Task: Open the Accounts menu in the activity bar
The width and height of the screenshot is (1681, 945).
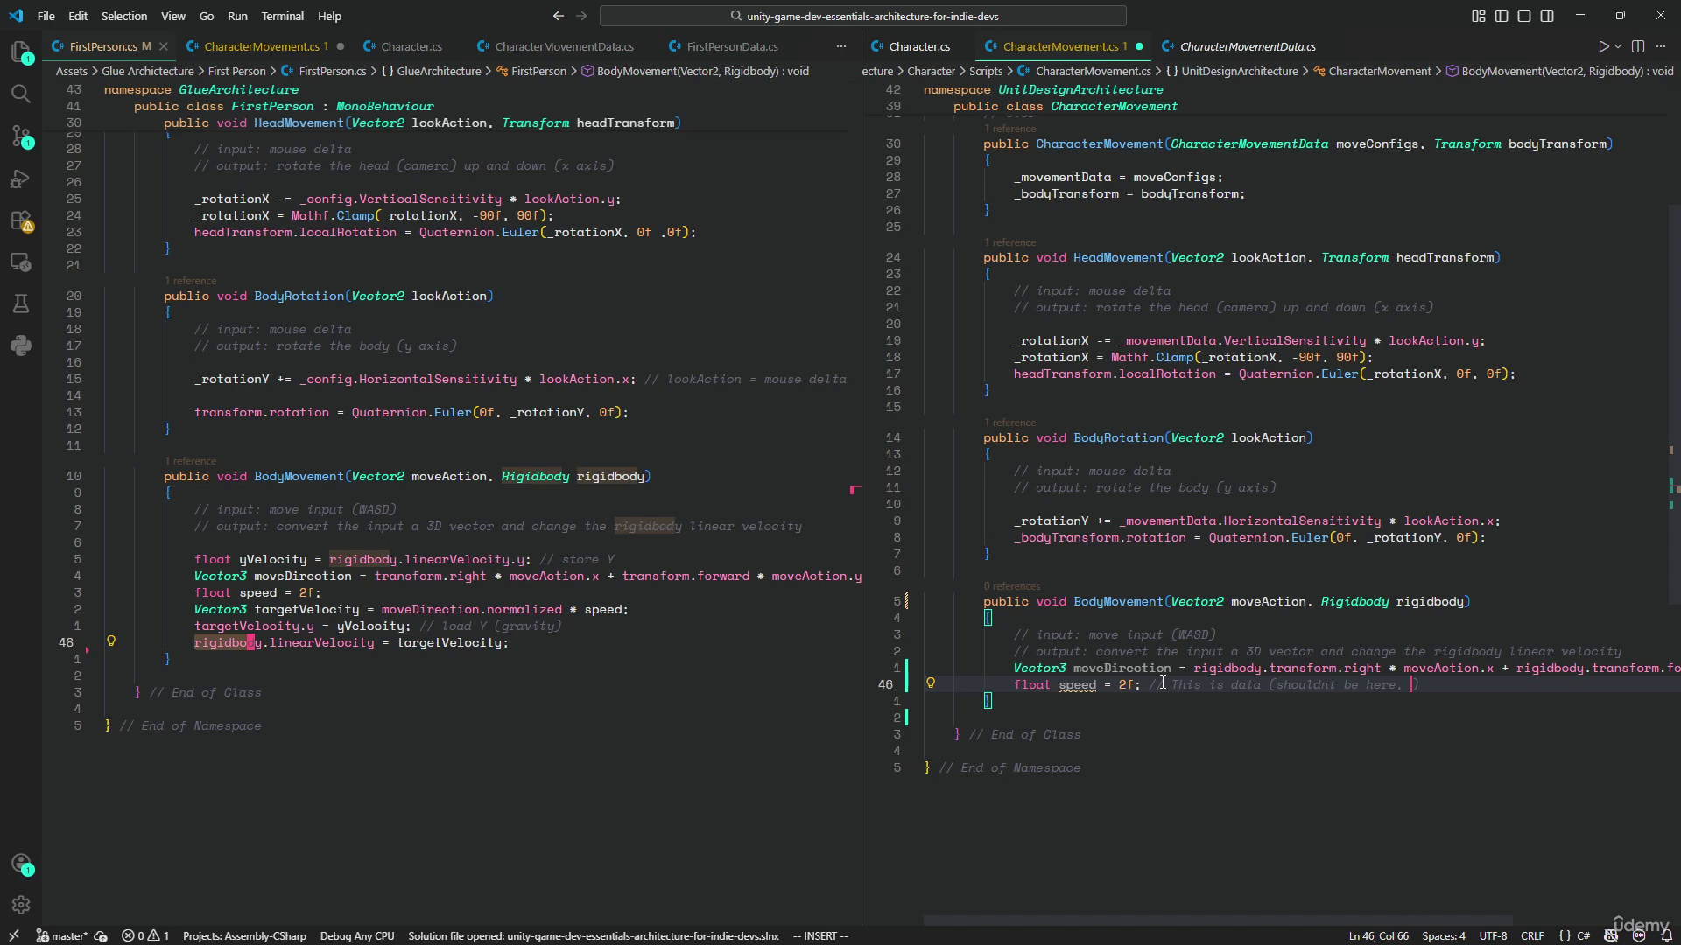Action: pyautogui.click(x=21, y=864)
